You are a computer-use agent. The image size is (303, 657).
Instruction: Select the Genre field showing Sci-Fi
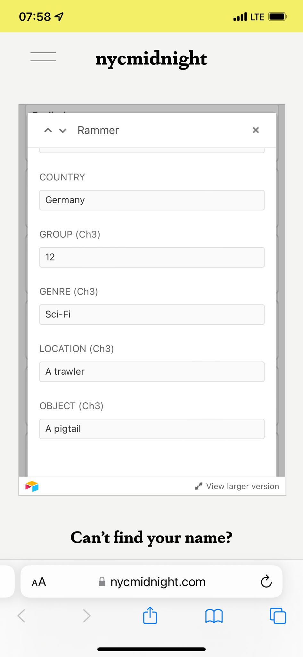152,314
